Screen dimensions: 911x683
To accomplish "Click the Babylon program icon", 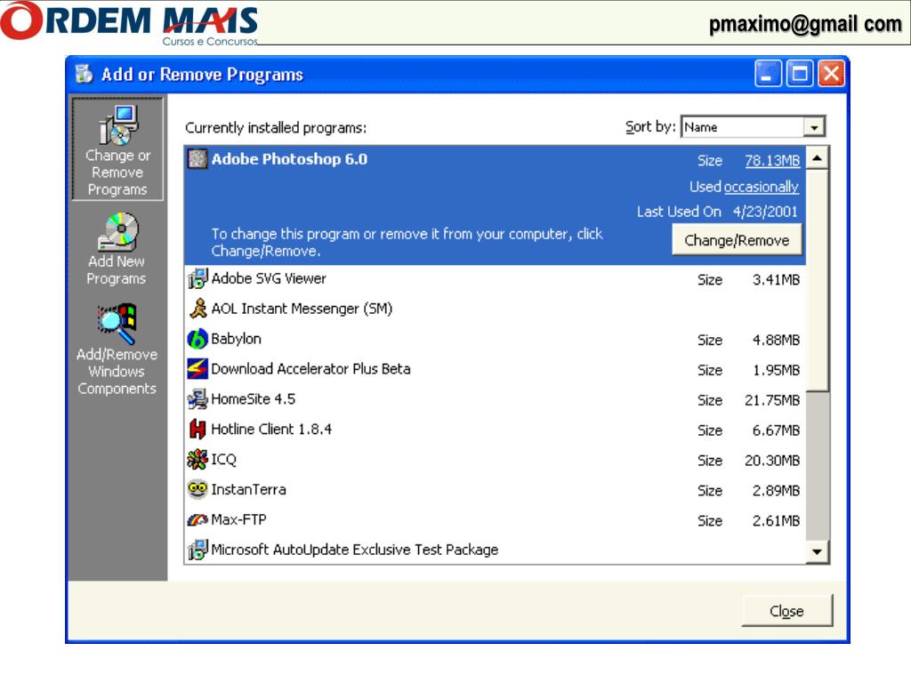I will [198, 339].
